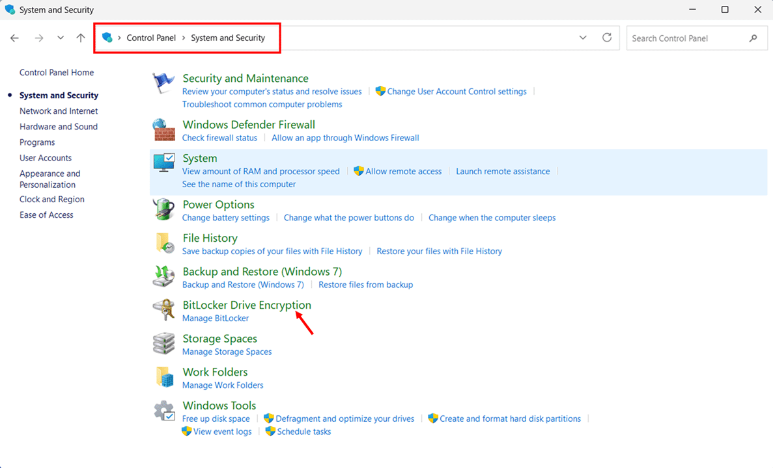Click the Power Options battery icon

[163, 210]
